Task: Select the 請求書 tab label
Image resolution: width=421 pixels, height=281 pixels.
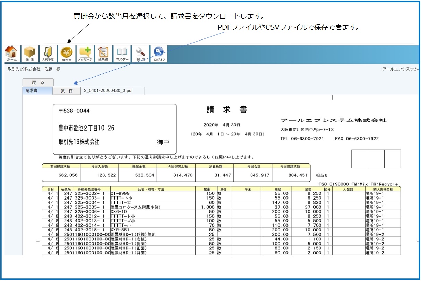Action: [x=32, y=91]
